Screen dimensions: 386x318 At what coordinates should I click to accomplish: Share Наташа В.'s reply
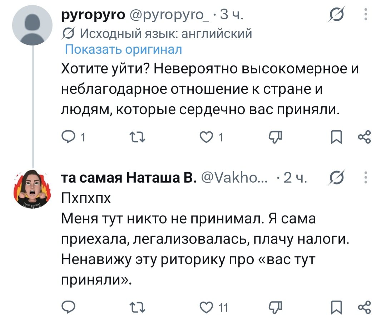(x=365, y=308)
